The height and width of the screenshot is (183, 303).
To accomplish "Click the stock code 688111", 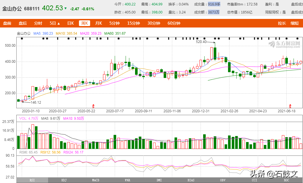I will click(32, 9).
